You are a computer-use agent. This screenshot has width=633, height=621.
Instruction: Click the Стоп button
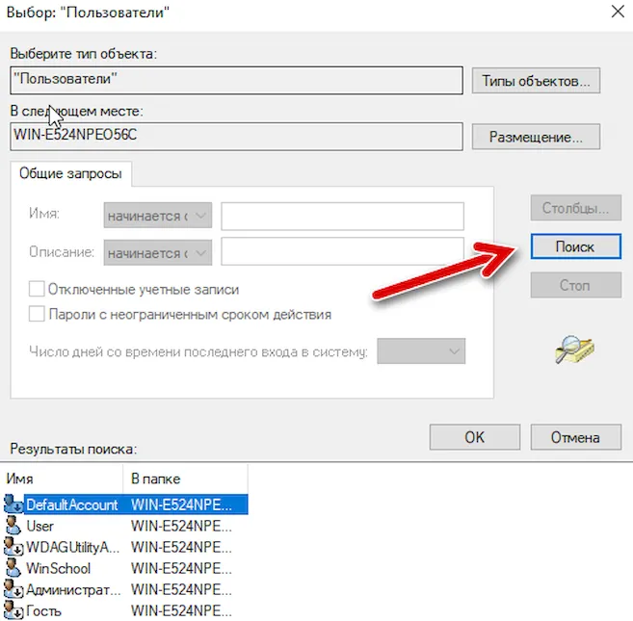(x=576, y=285)
